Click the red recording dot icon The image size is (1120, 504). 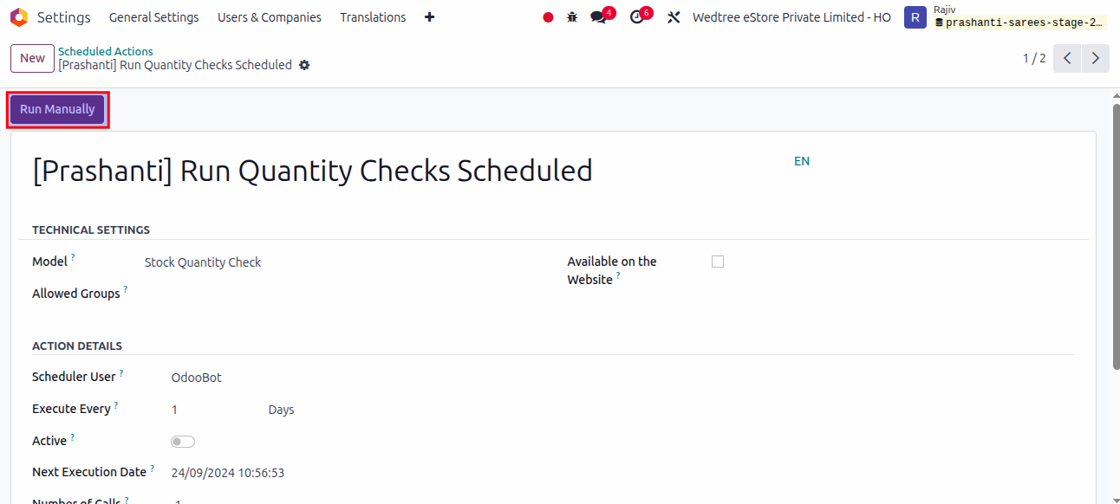click(x=548, y=17)
